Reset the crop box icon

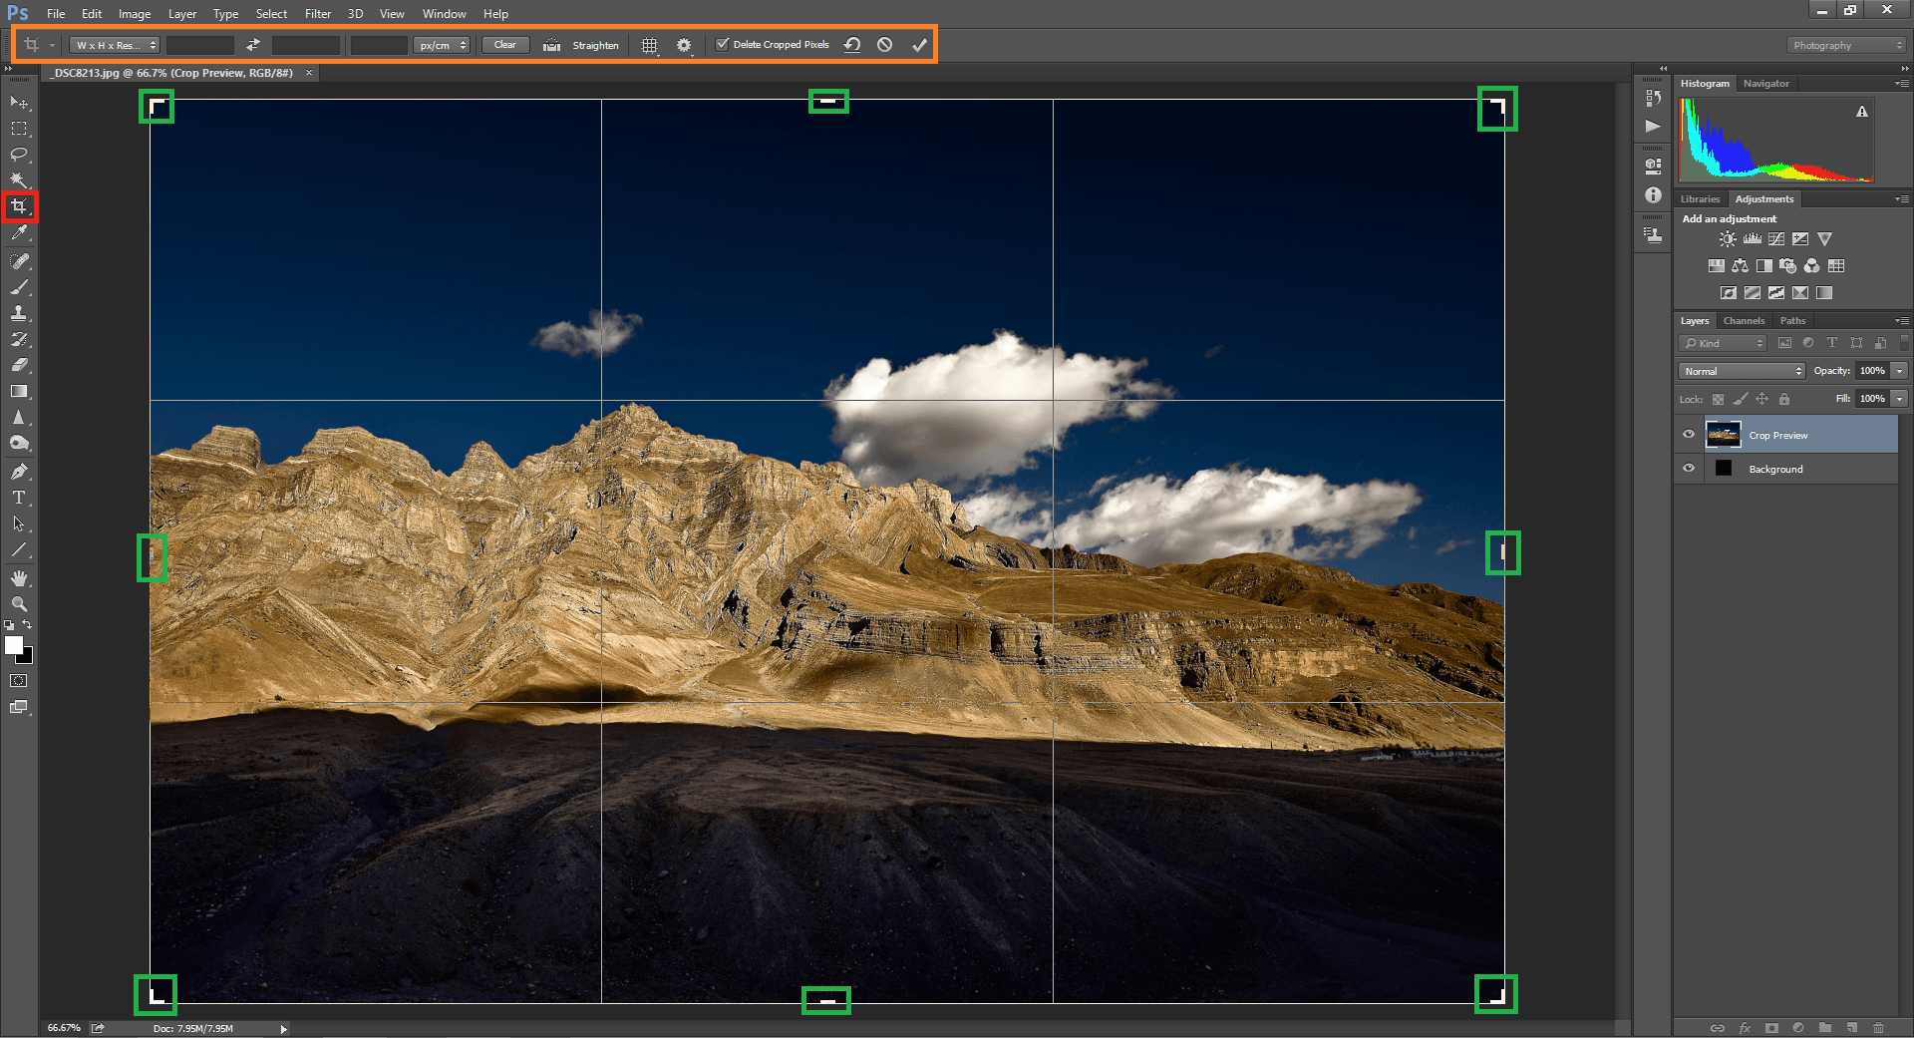pos(852,45)
